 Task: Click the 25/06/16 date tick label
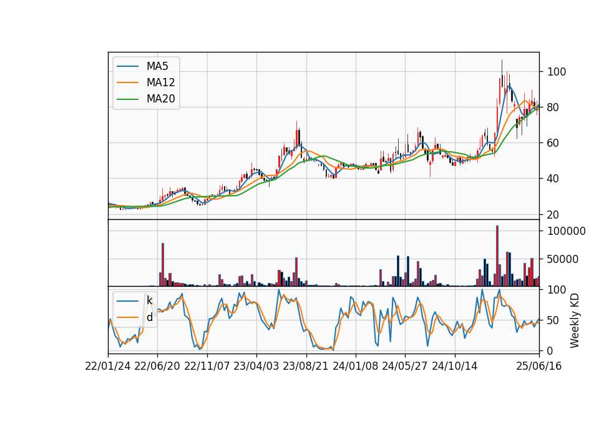(538, 367)
